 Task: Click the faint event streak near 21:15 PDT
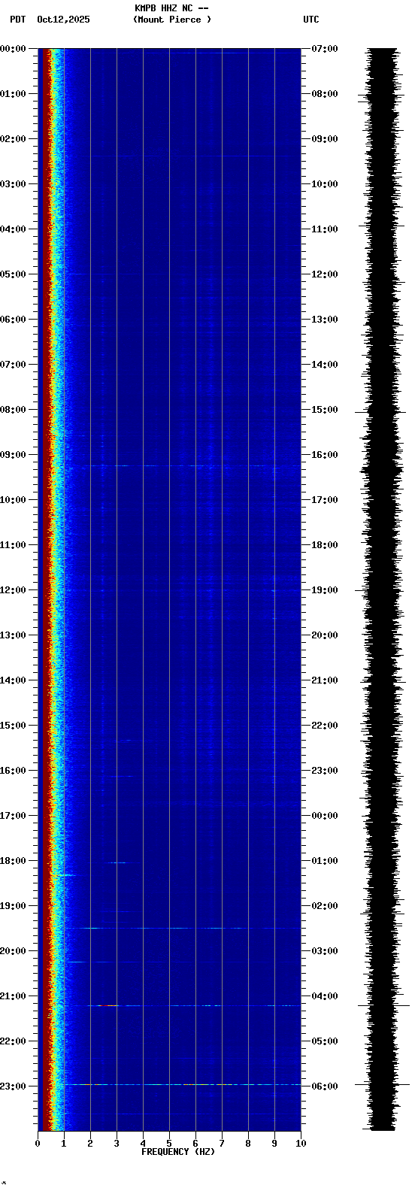click(x=182, y=1005)
